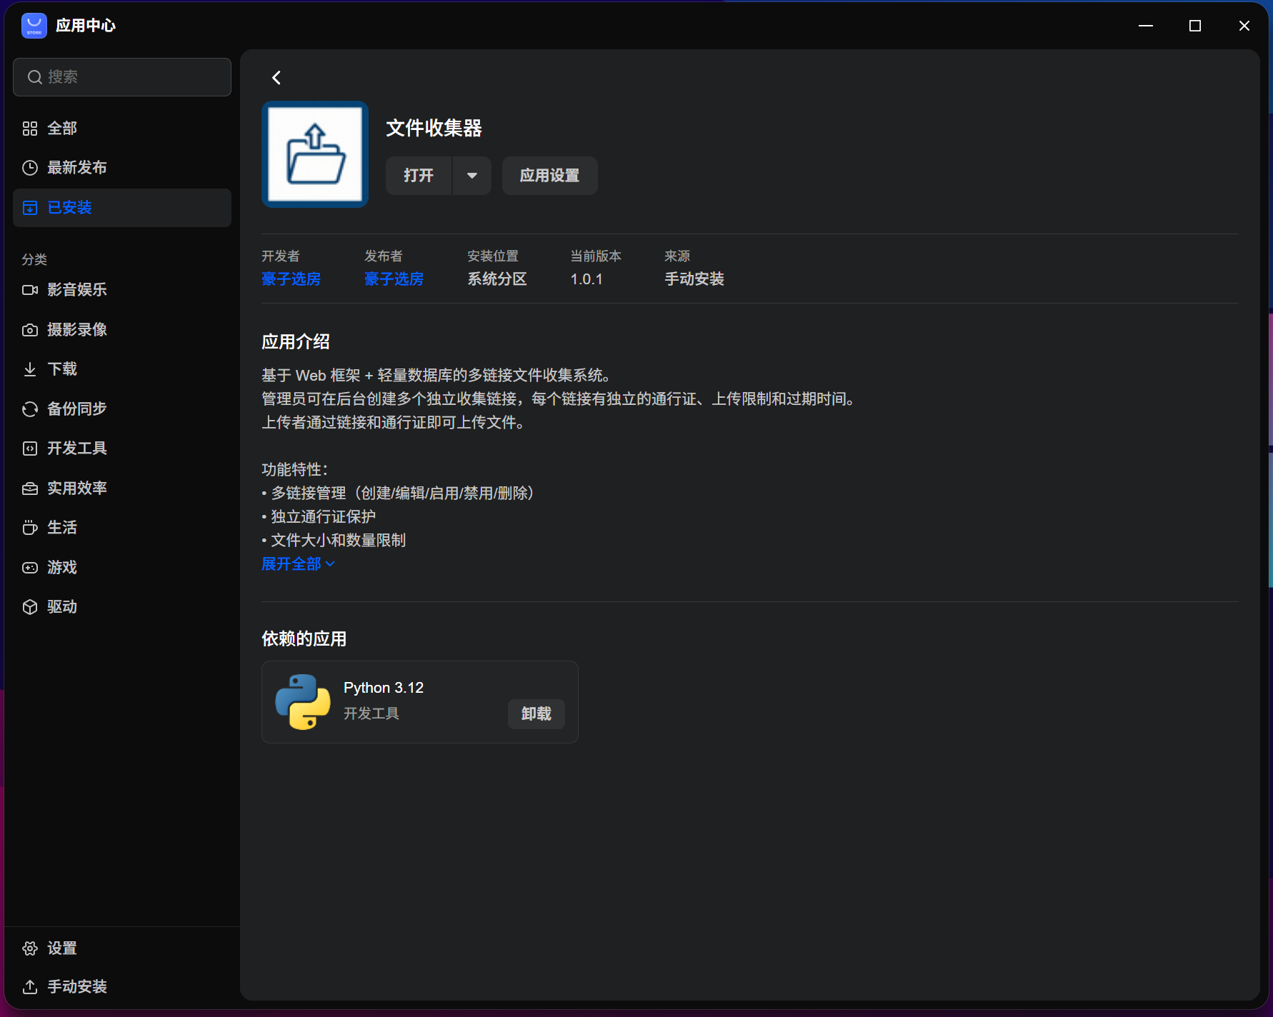The image size is (1273, 1017).
Task: Focus the 搜索 search field
Action: point(122,77)
